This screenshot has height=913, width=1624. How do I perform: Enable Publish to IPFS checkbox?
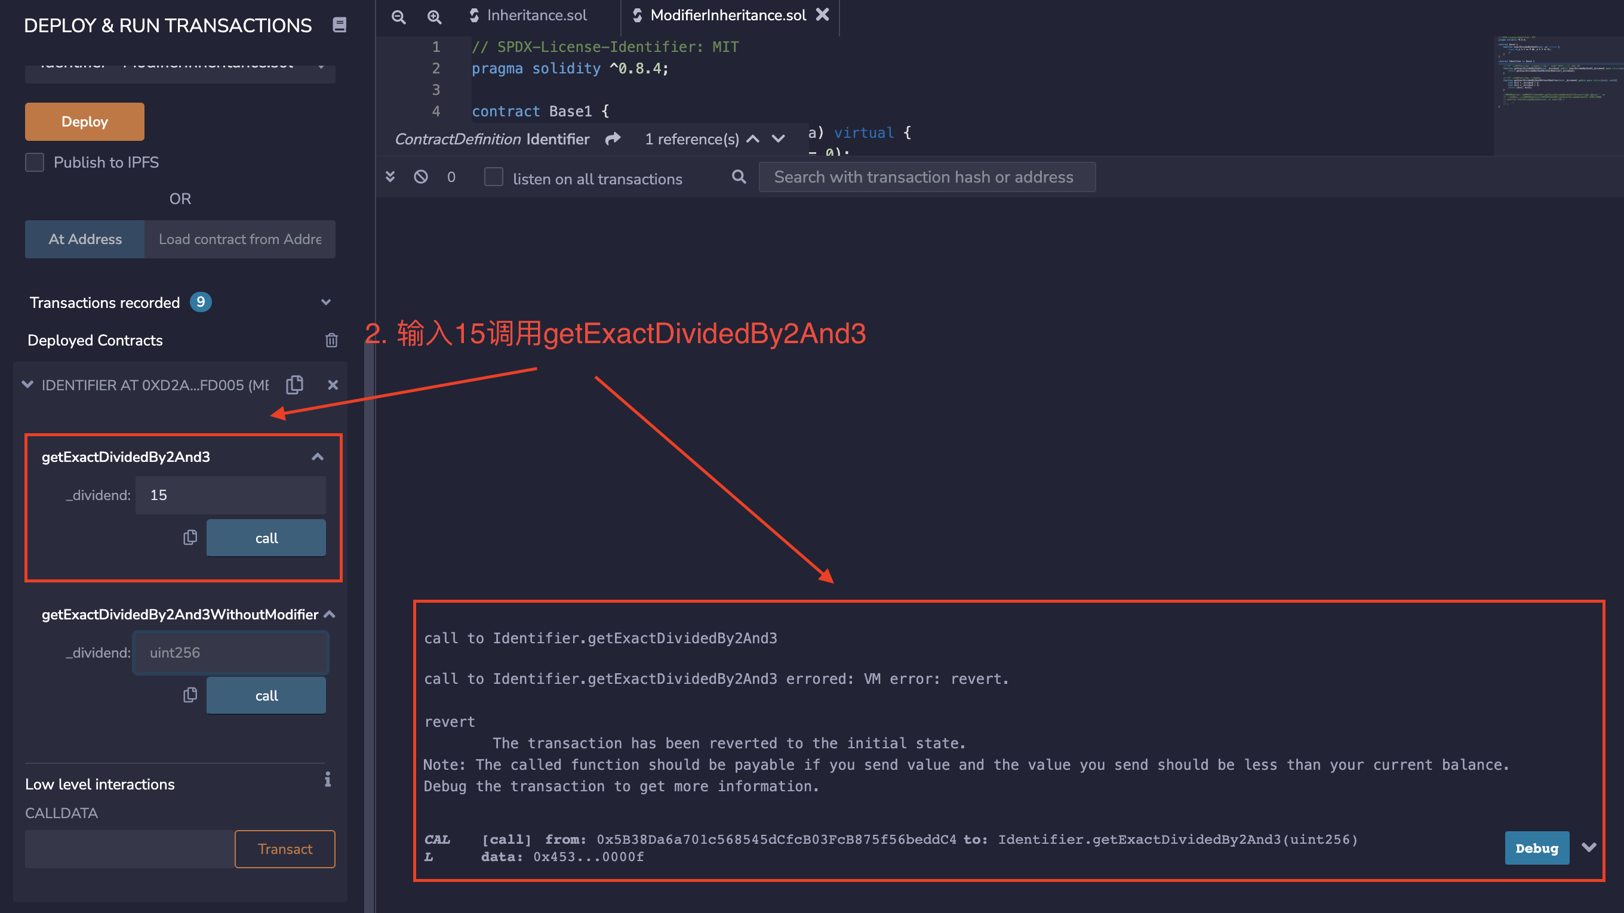pyautogui.click(x=35, y=162)
